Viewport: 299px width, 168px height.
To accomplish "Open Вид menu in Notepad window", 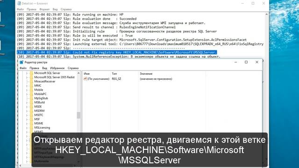I will tap(55, 9).
